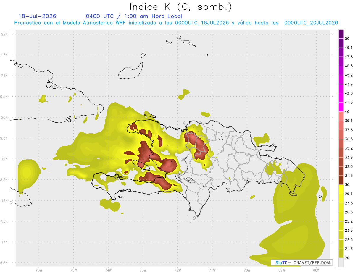The width and height of the screenshot is (355, 274).
Task: Click the "21.3" colorbar value
Action: pyautogui.click(x=349, y=249)
